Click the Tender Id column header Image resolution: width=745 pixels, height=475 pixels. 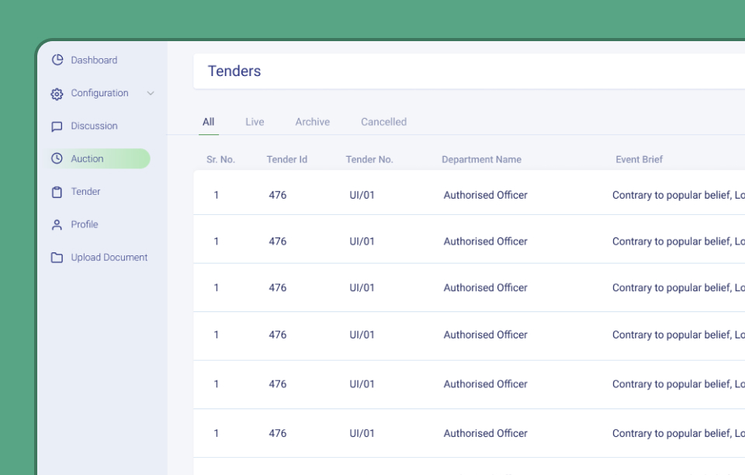click(x=287, y=160)
